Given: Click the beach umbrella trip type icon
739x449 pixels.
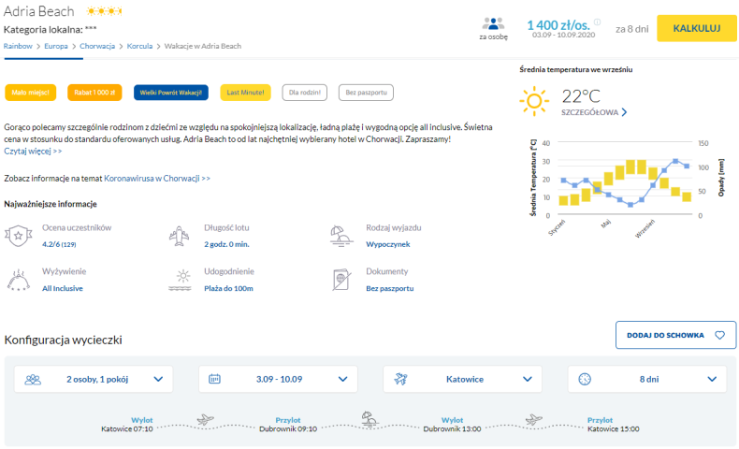Looking at the screenshot, I should [341, 236].
